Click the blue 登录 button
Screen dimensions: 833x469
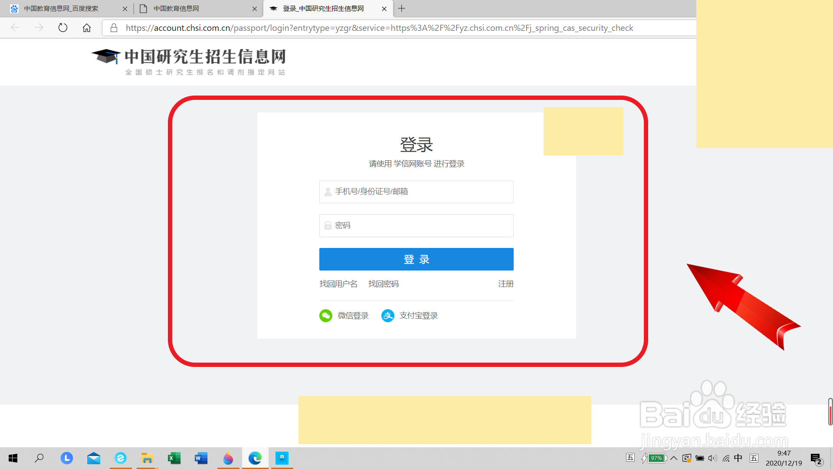click(x=416, y=259)
